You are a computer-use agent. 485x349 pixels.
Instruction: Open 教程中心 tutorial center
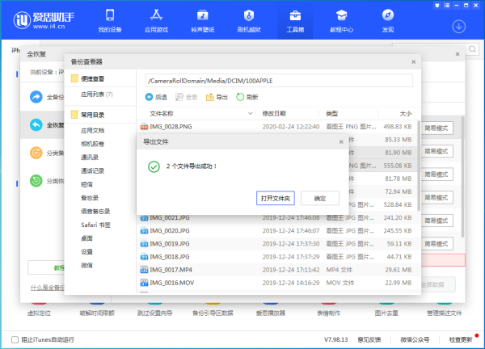pyautogui.click(x=341, y=20)
